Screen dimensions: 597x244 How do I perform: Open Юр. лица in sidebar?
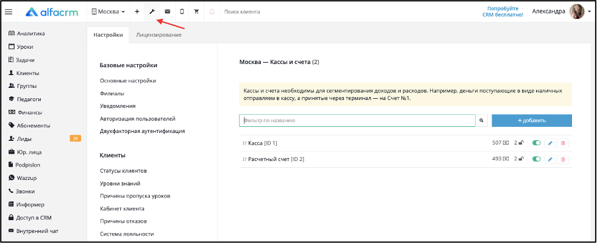25,152
